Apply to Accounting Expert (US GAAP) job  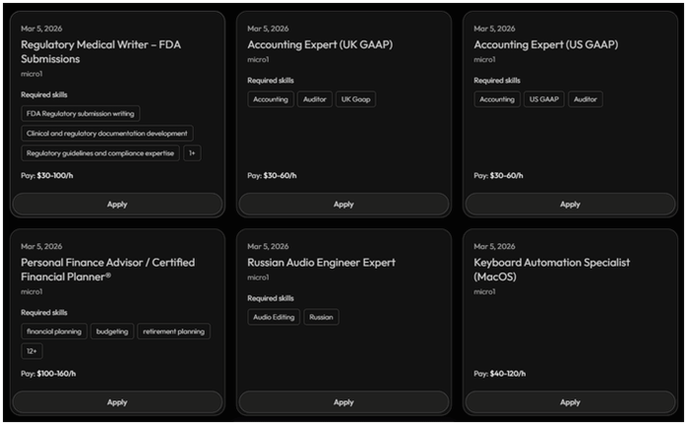point(570,205)
